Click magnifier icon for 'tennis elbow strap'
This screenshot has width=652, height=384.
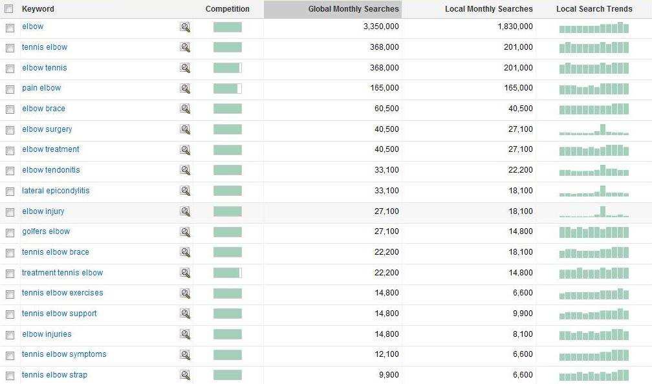pyautogui.click(x=185, y=376)
